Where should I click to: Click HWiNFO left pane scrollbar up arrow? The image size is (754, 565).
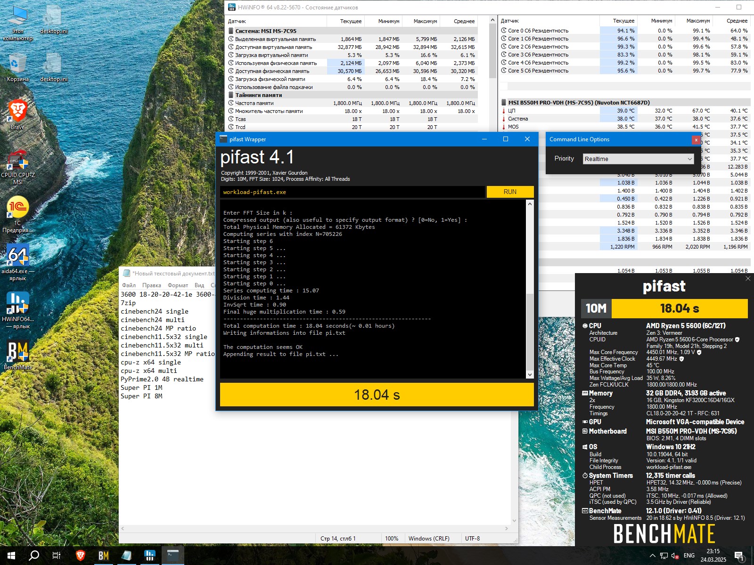[492, 20]
